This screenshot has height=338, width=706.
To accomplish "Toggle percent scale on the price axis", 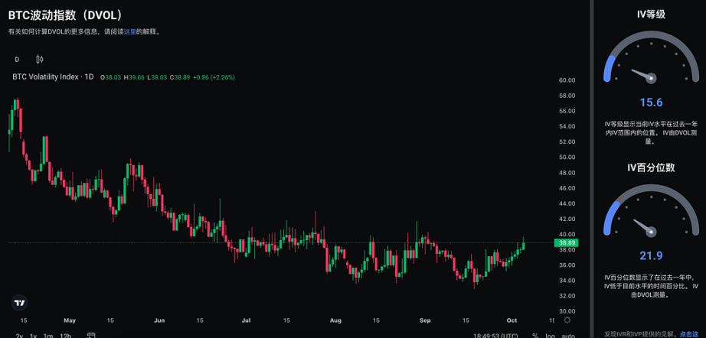I will (x=534, y=336).
